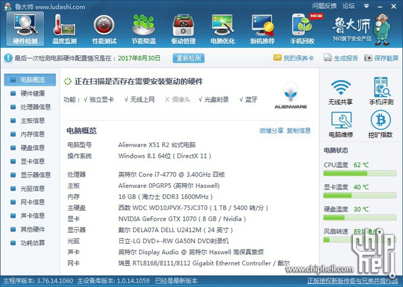This screenshot has width=403, height=287.
Task: Open the 挖矿指数 bitcoin mining index icon
Action: (x=381, y=124)
